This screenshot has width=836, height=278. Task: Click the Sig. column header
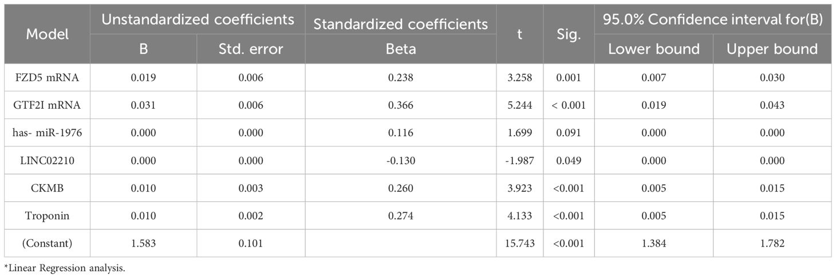pos(569,34)
